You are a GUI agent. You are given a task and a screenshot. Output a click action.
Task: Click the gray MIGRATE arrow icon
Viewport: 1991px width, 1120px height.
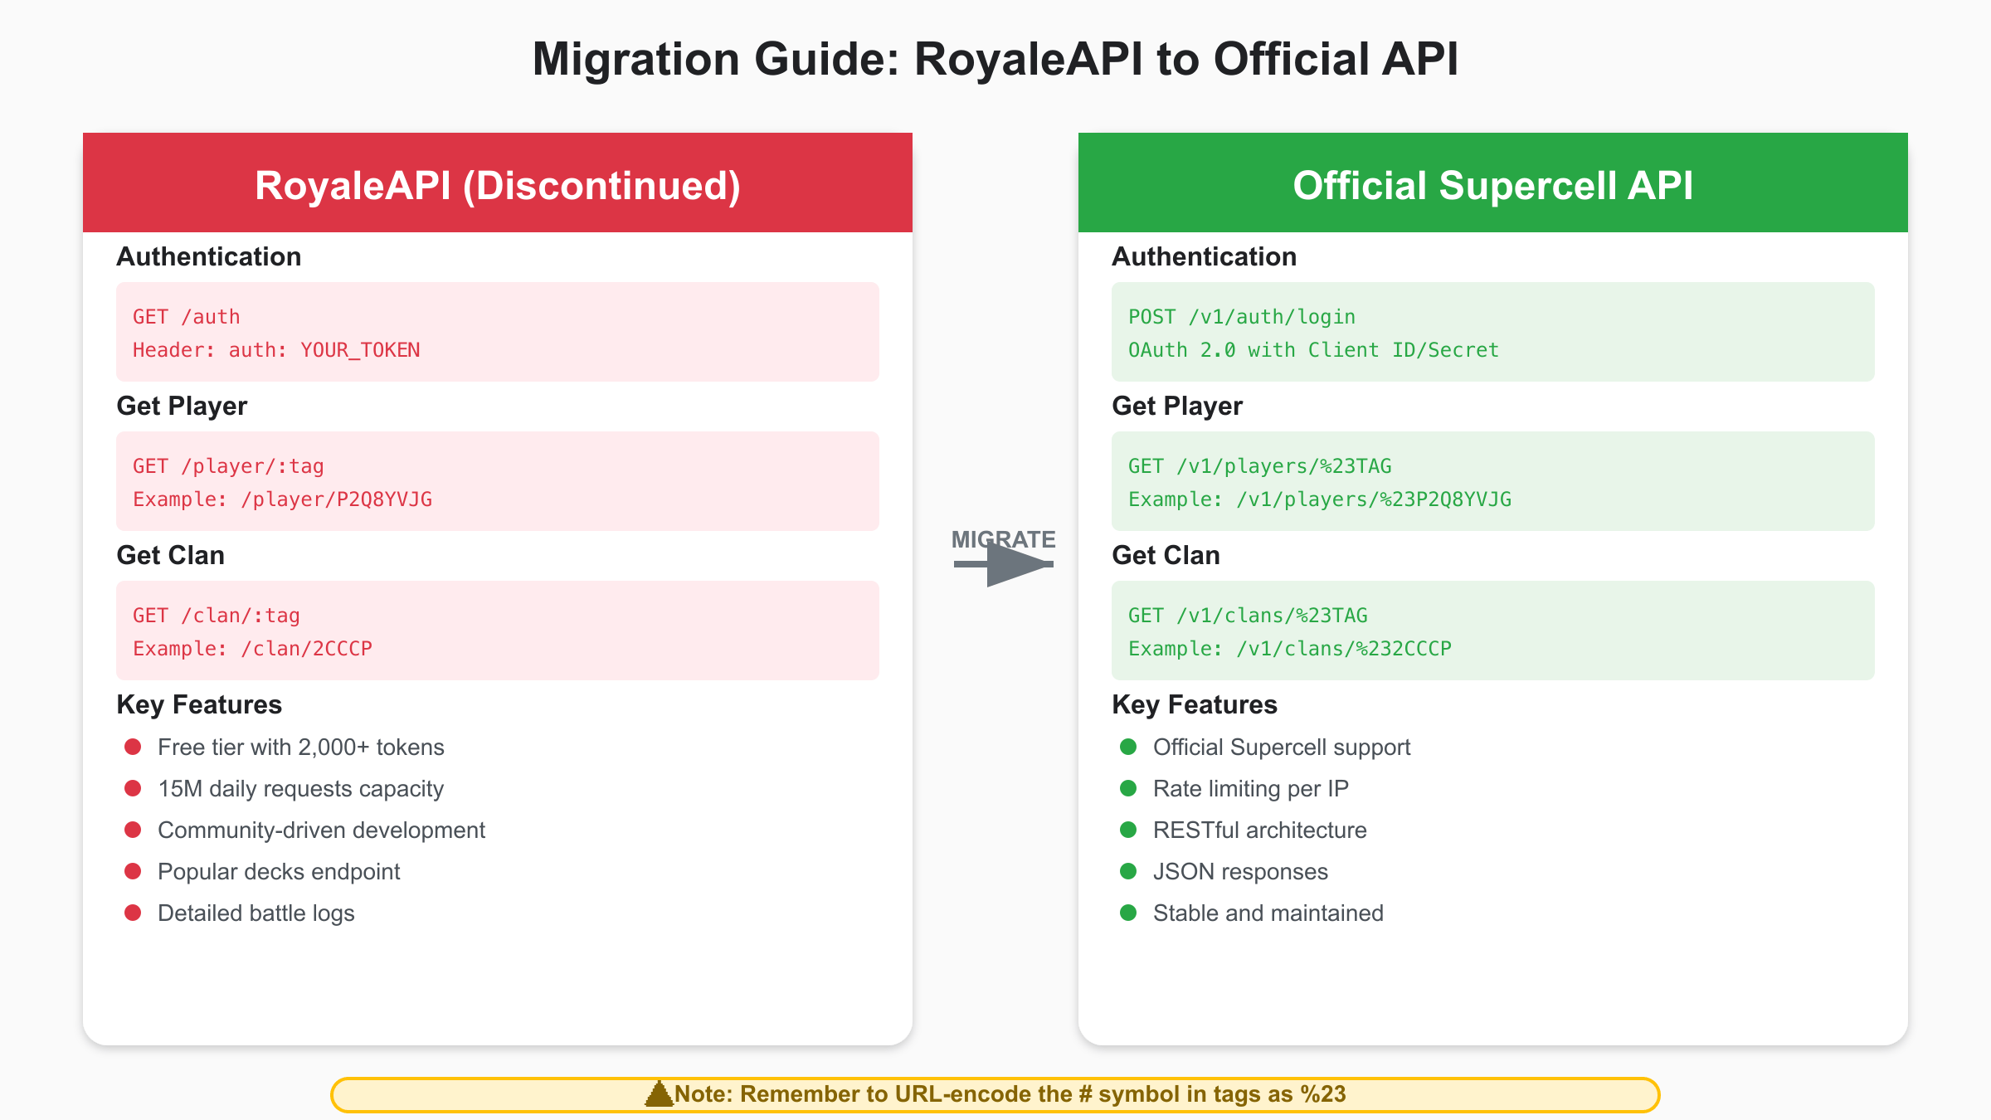point(1004,564)
